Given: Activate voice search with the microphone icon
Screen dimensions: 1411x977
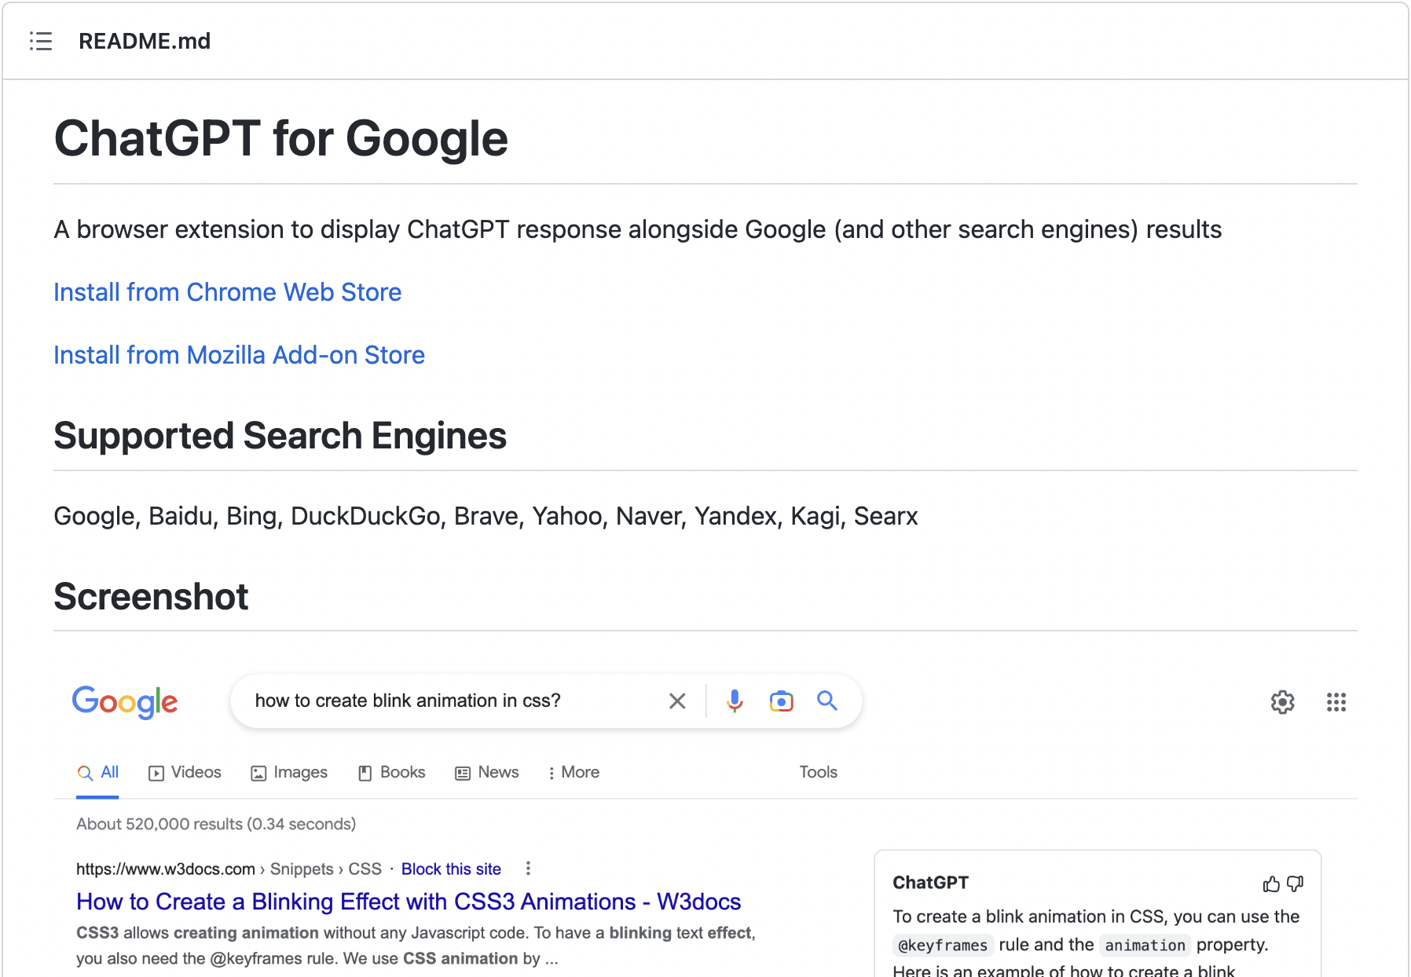Looking at the screenshot, I should point(734,701).
